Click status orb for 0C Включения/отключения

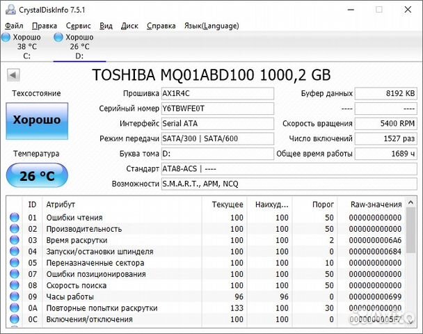point(15,319)
